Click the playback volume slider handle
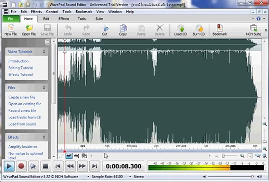Image resolution: width=269 pixels, height=182 pixels. 252,176
